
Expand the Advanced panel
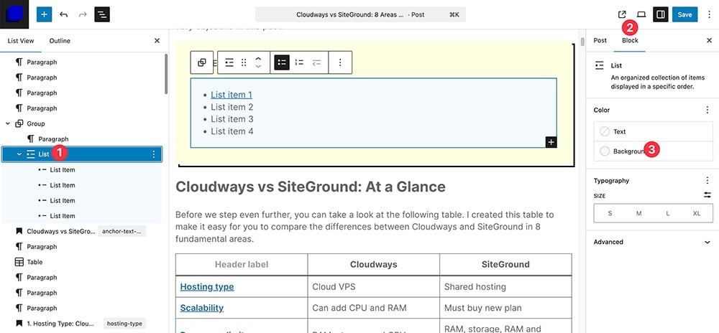(653, 242)
